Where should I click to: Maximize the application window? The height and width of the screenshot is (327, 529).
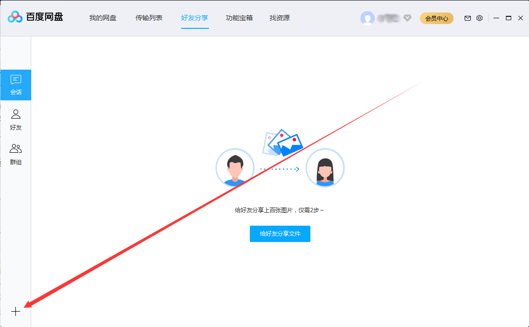508,18
